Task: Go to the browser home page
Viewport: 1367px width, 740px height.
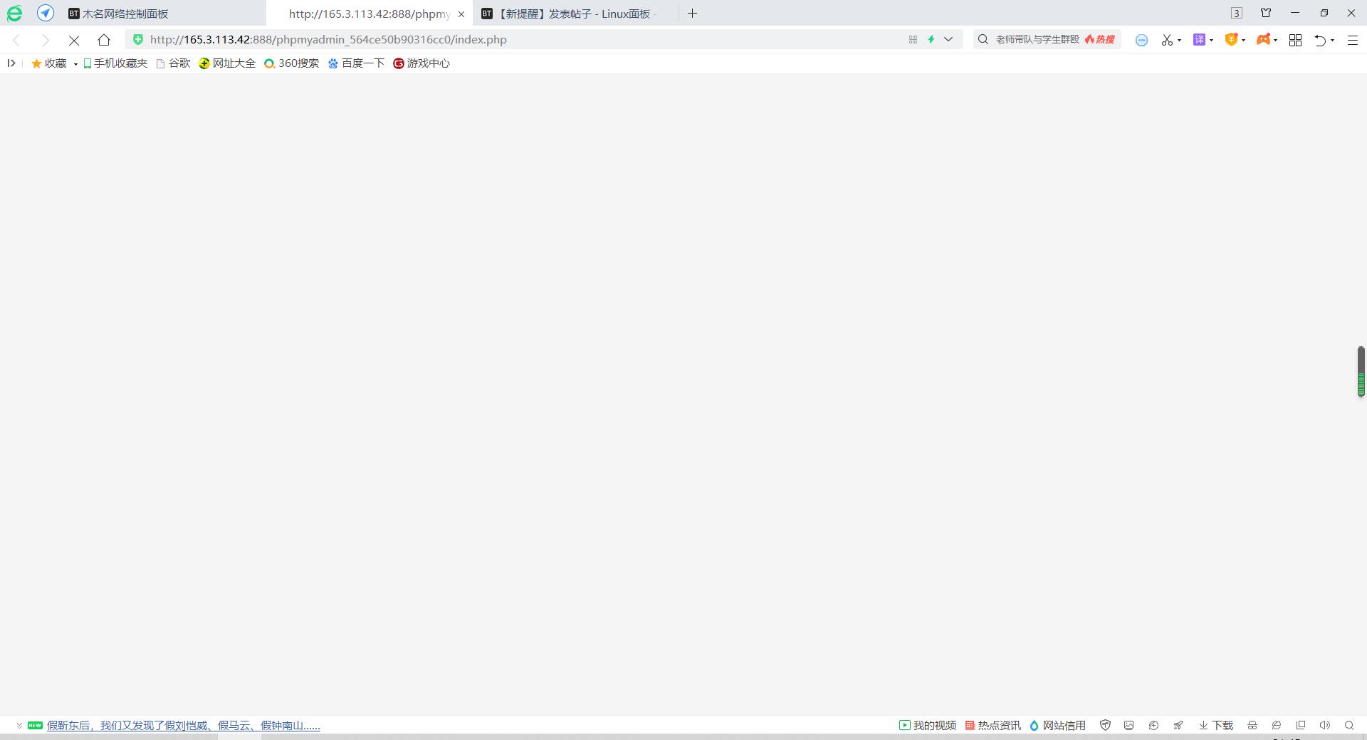Action: pyautogui.click(x=104, y=40)
